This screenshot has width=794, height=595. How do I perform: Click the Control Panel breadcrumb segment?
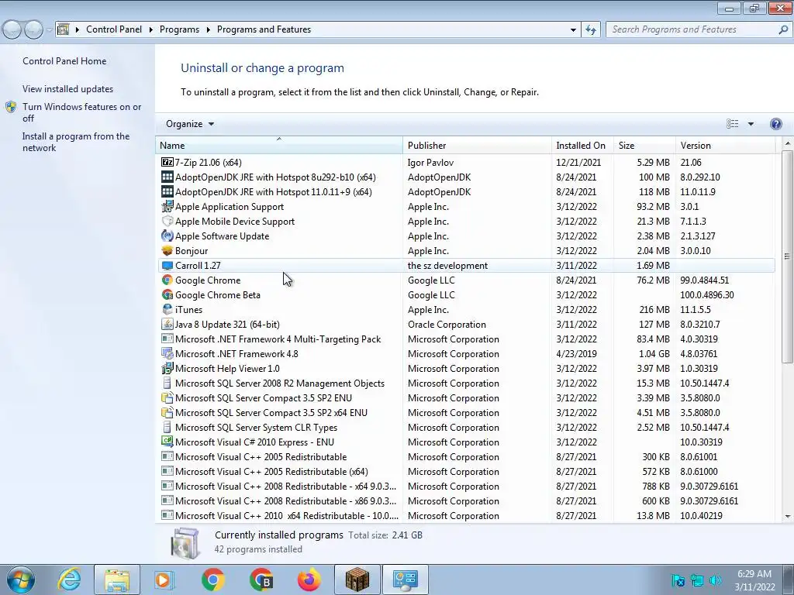click(x=114, y=30)
